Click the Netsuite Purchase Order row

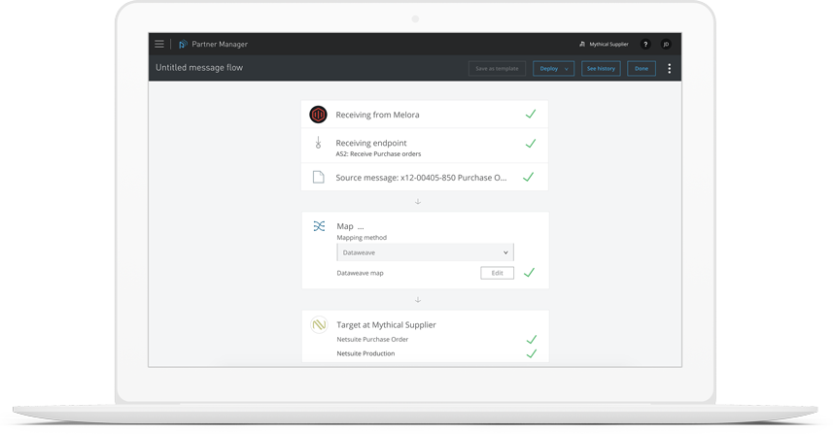click(x=425, y=340)
